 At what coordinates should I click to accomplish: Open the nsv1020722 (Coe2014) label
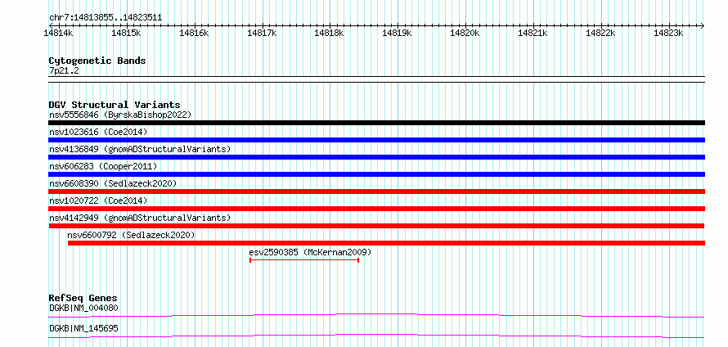tap(98, 201)
